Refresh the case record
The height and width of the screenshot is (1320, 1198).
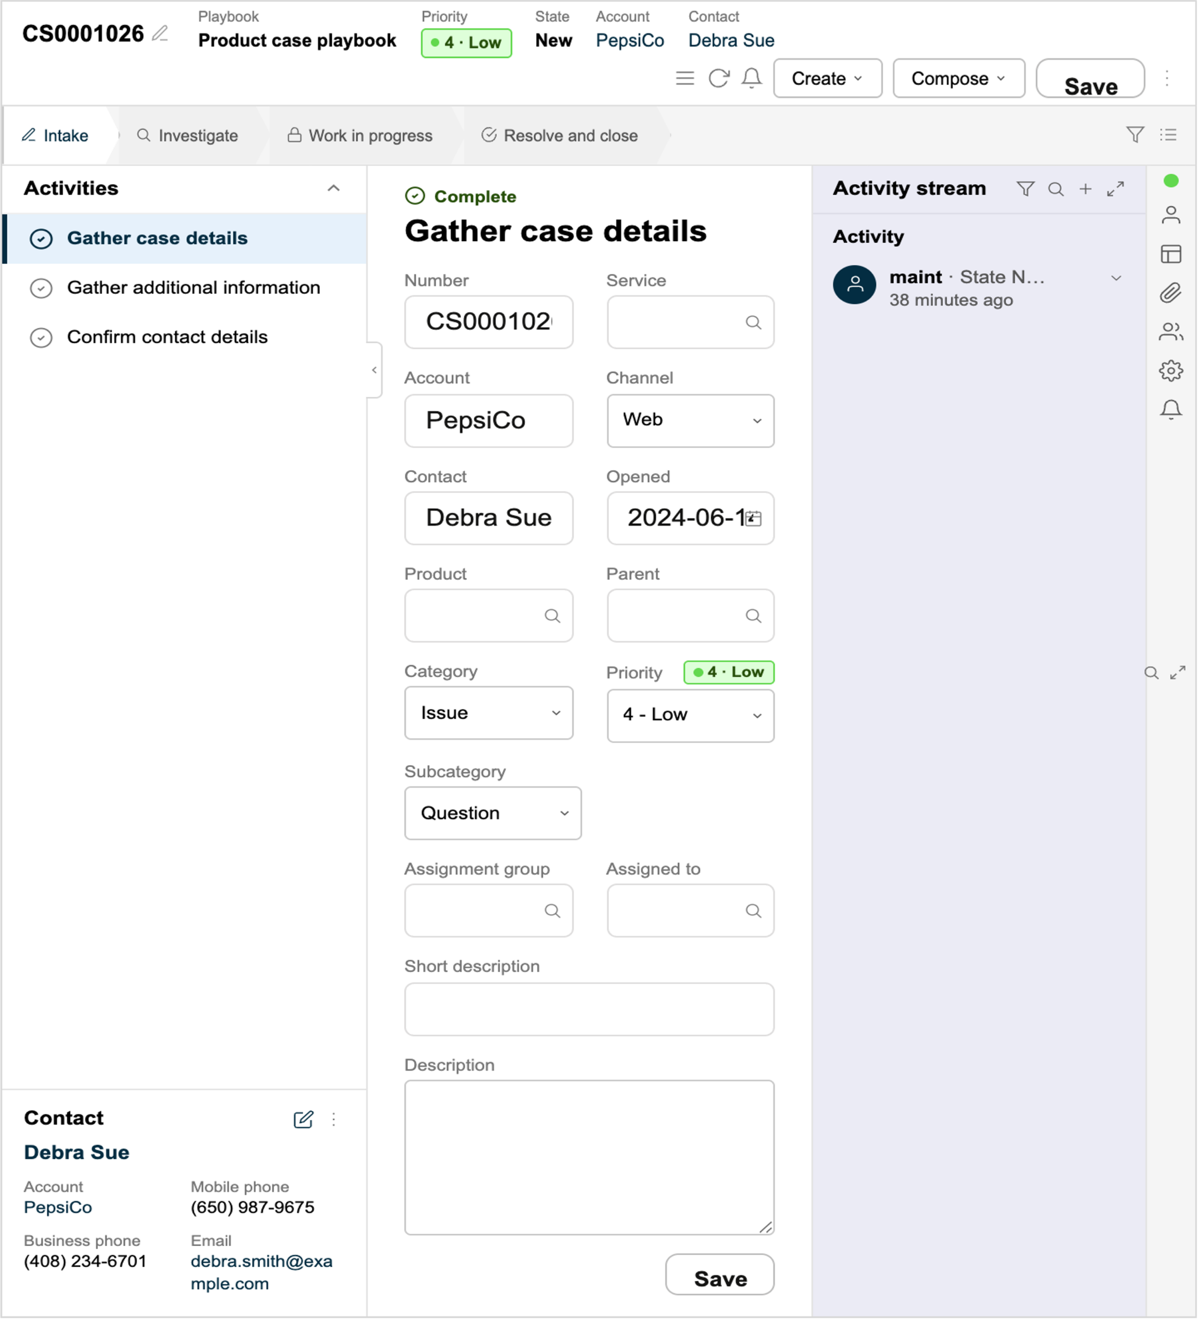(x=719, y=79)
